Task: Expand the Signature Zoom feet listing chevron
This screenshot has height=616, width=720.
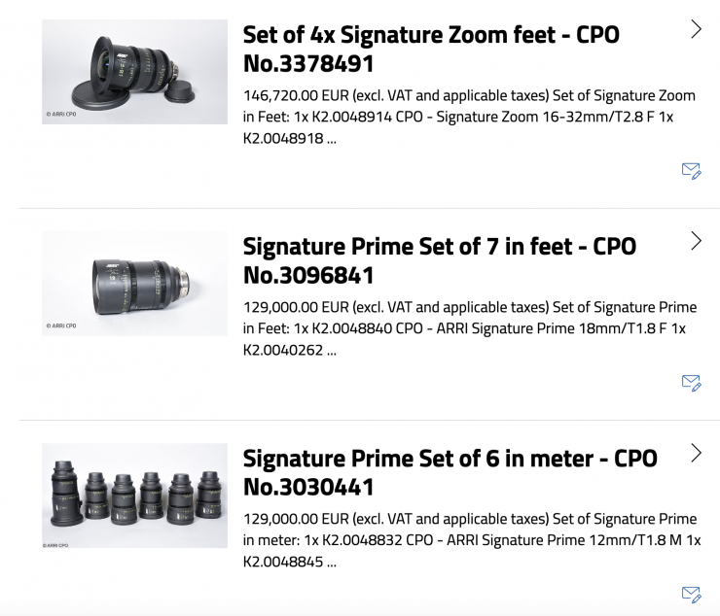Action: pos(696,29)
